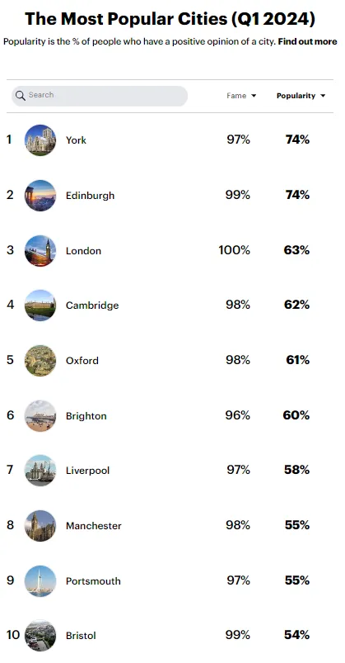
Task: Select Brighton's pier thumbnail
Action: pos(40,415)
